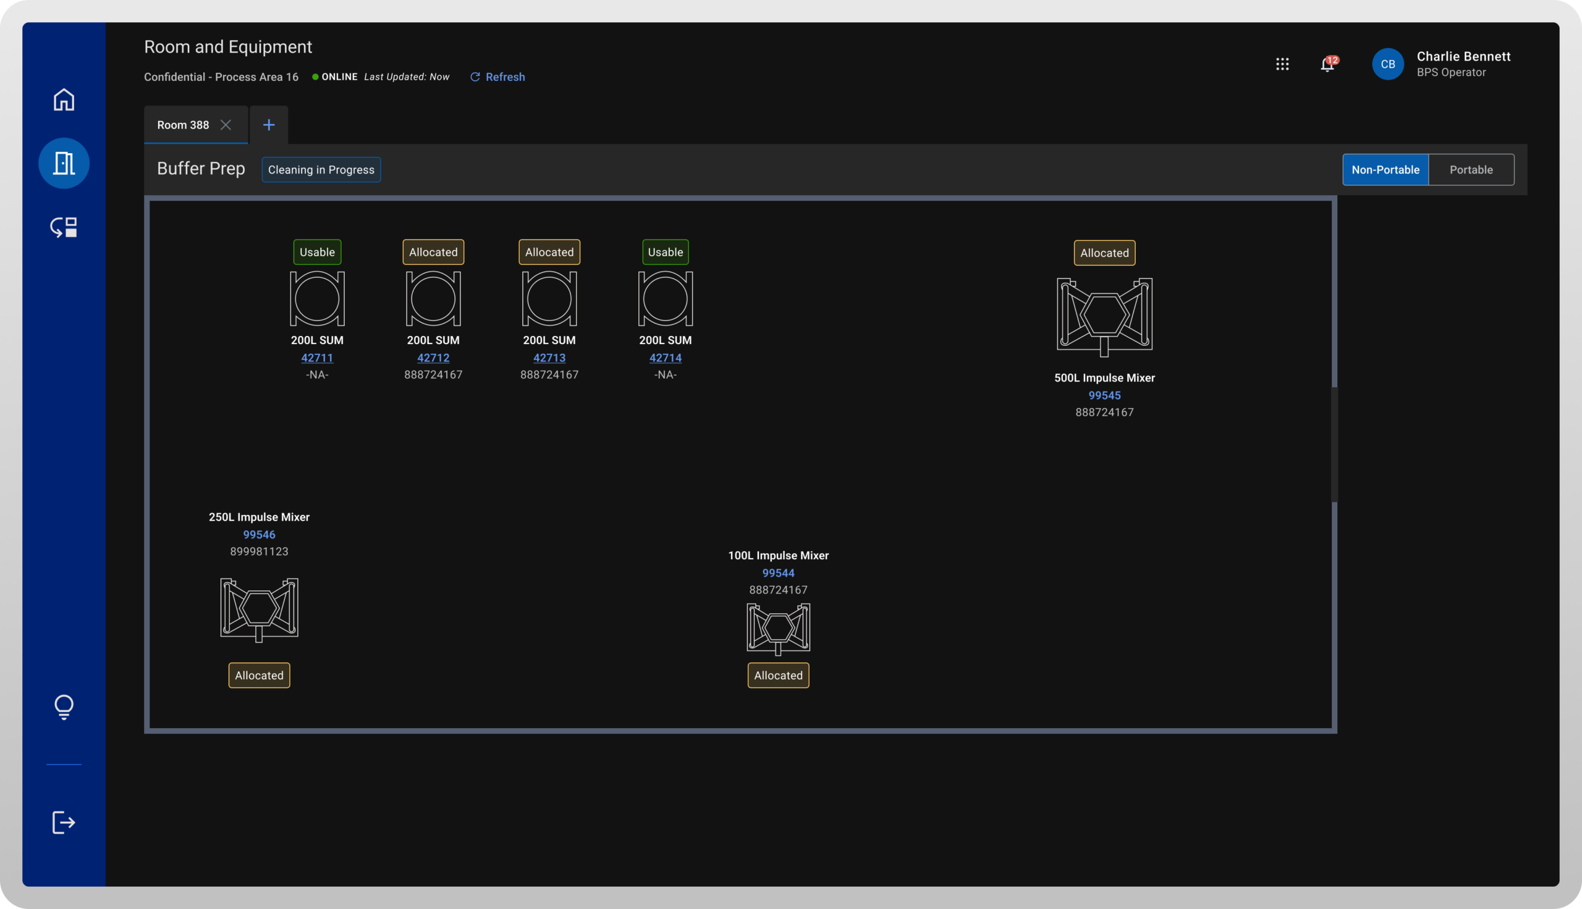The image size is (1582, 909).
Task: Click the room layout vertical scrollbar
Action: click(x=1335, y=445)
